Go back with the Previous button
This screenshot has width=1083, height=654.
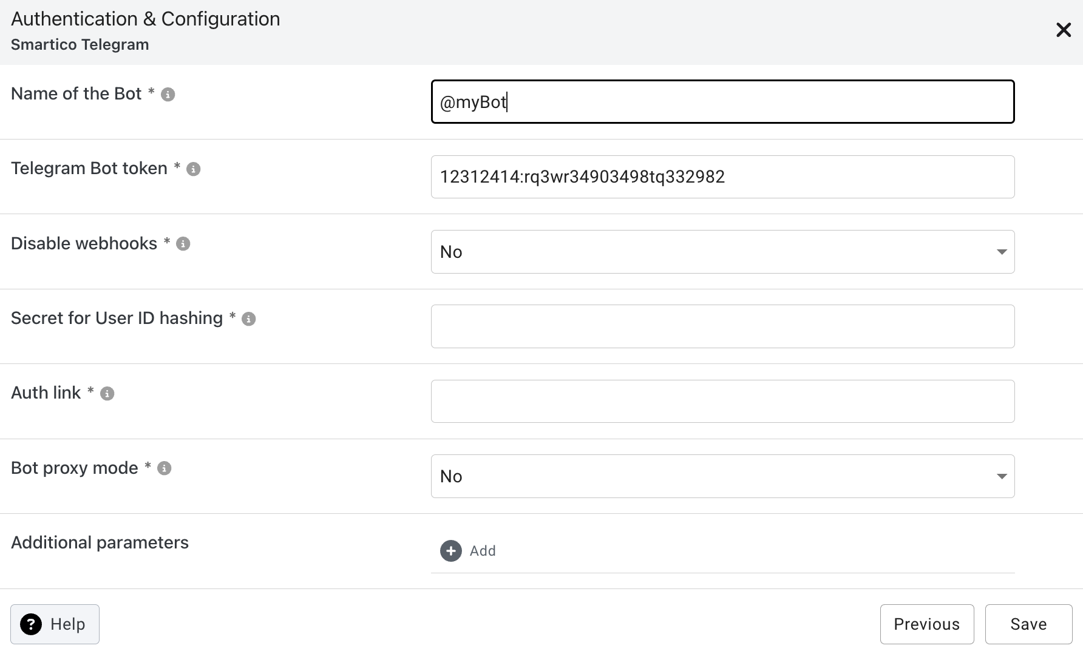pyautogui.click(x=926, y=624)
